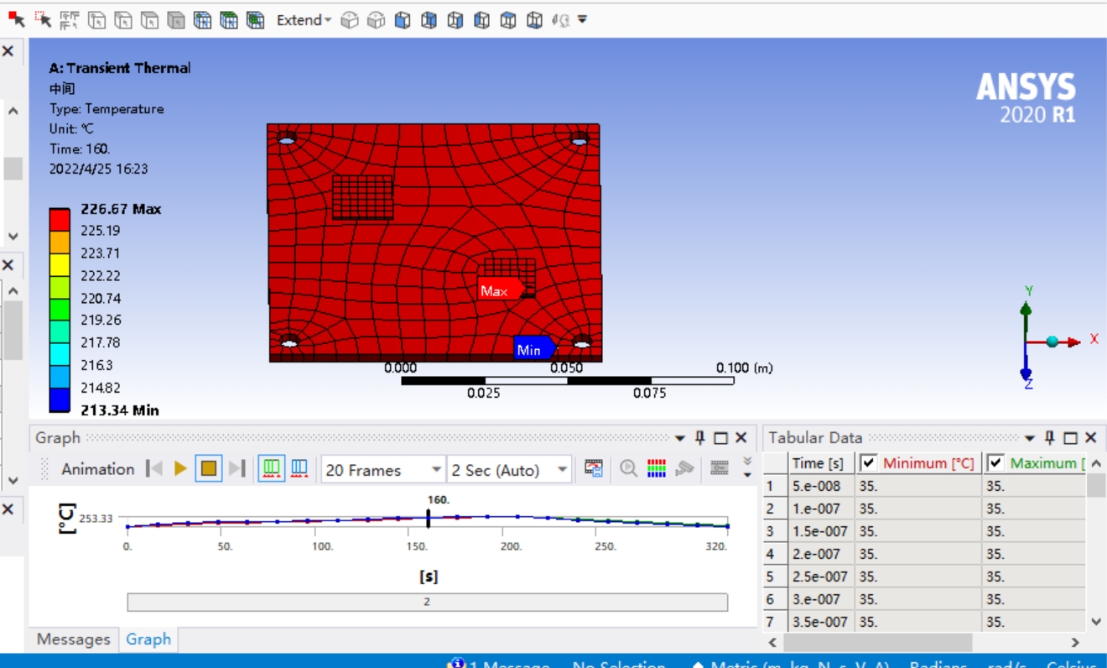Open the Extend selection dropdown
Screen dimensions: 1107x668
click(x=304, y=19)
